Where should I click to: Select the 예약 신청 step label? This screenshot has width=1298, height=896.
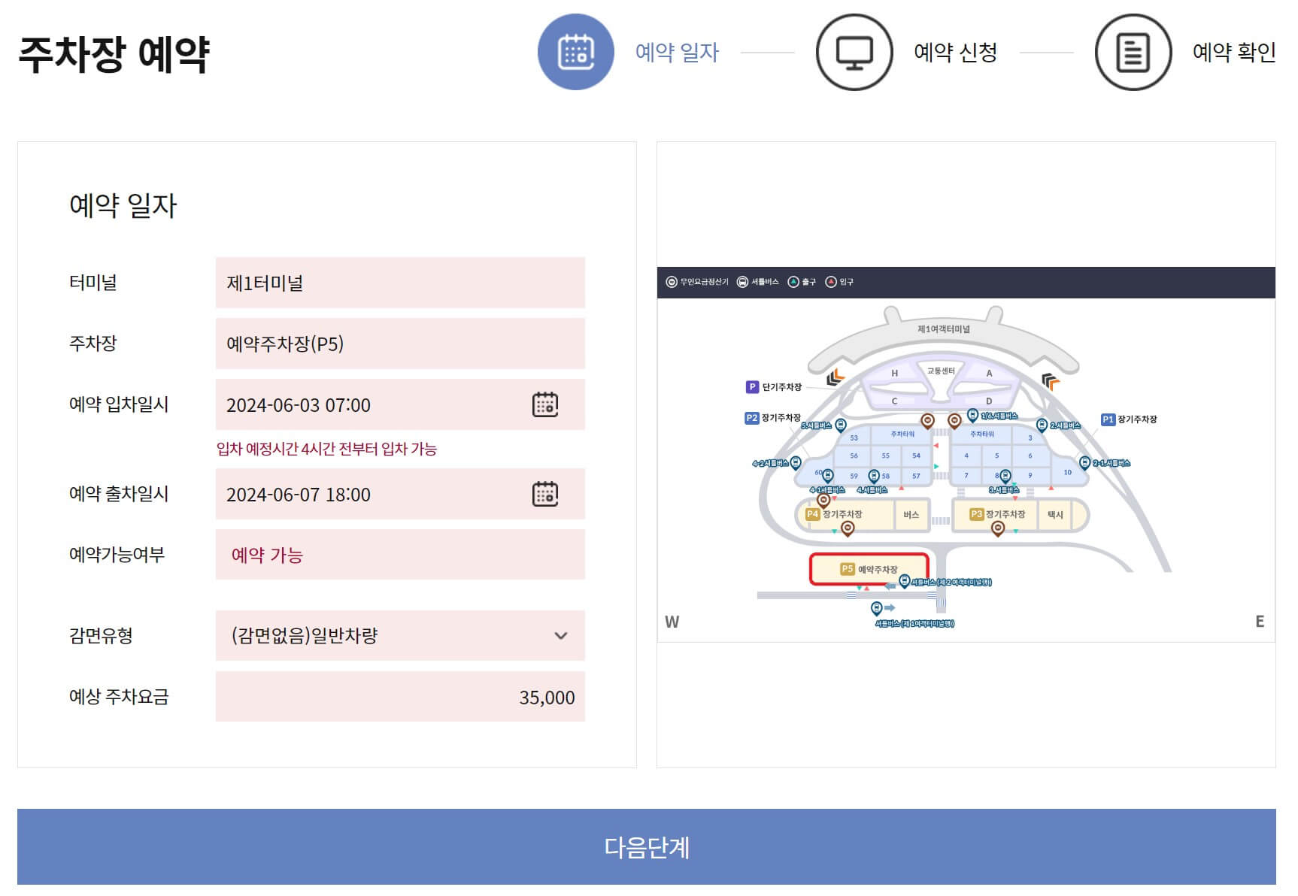pos(955,52)
